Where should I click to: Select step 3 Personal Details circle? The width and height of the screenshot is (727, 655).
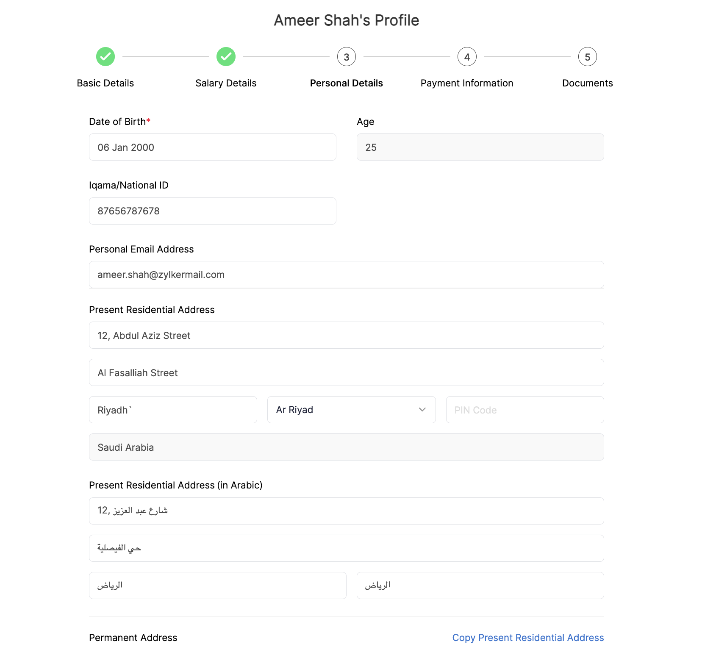(x=346, y=56)
